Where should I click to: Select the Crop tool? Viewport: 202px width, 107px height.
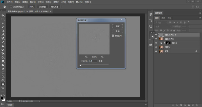click(x=3, y=31)
